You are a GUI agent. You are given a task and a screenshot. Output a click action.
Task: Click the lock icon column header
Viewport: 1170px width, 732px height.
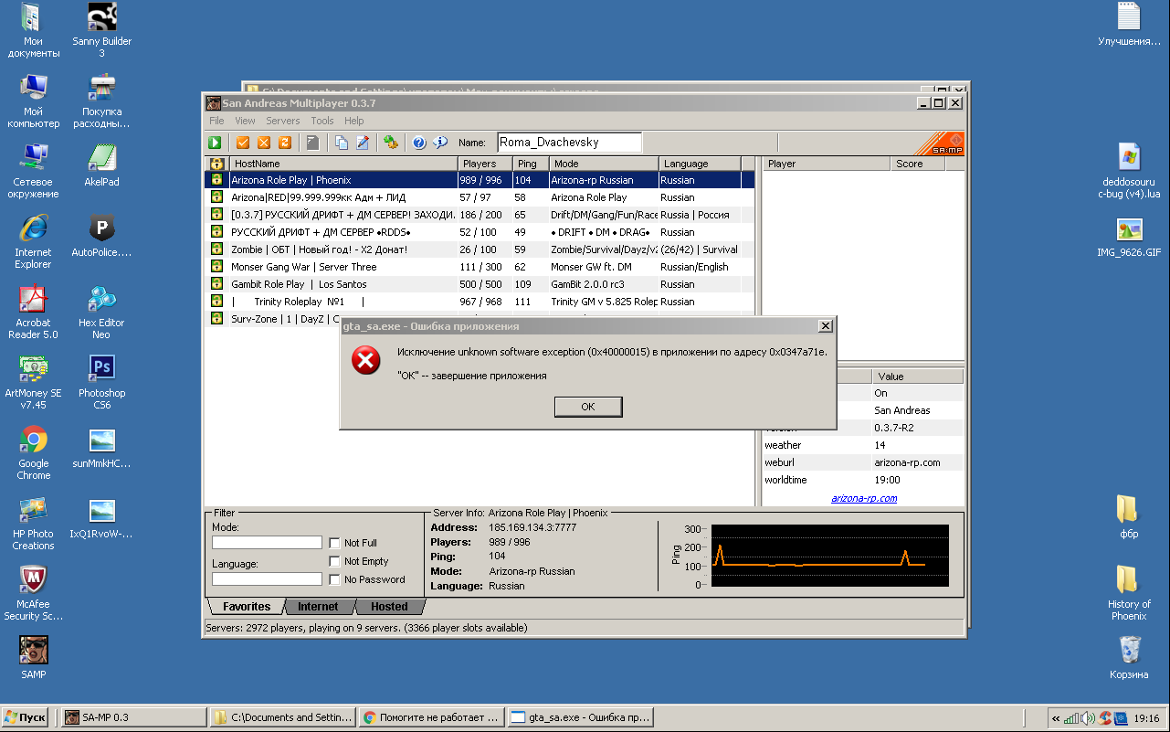click(x=216, y=164)
